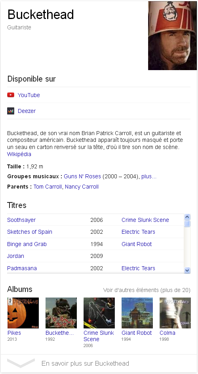Expand more musical groups via "plus…"
The height and width of the screenshot is (374, 198).
pyautogui.click(x=149, y=177)
